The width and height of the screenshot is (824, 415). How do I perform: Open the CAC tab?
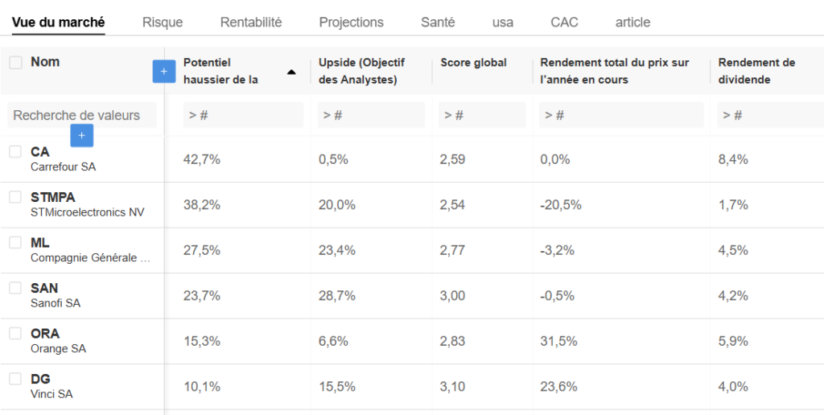[x=564, y=23]
